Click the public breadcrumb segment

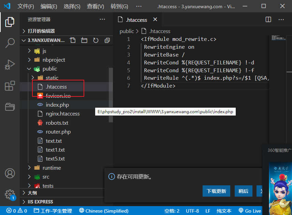coord(127,31)
